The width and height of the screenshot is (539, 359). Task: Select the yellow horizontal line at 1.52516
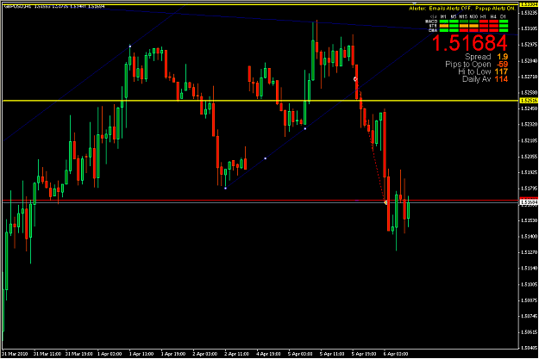tap(260, 101)
